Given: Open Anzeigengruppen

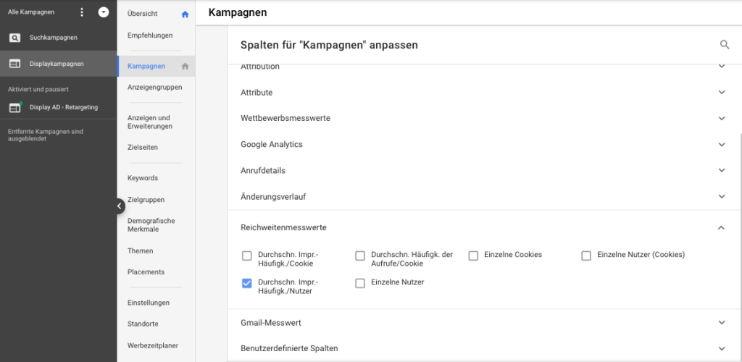Looking at the screenshot, I should click(157, 88).
